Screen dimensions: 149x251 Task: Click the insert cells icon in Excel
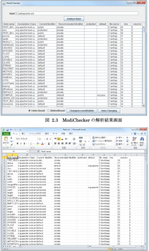117,138
